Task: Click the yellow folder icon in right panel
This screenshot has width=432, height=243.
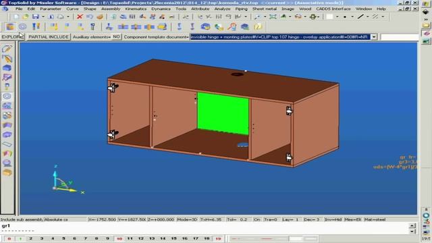Action: click(426, 26)
